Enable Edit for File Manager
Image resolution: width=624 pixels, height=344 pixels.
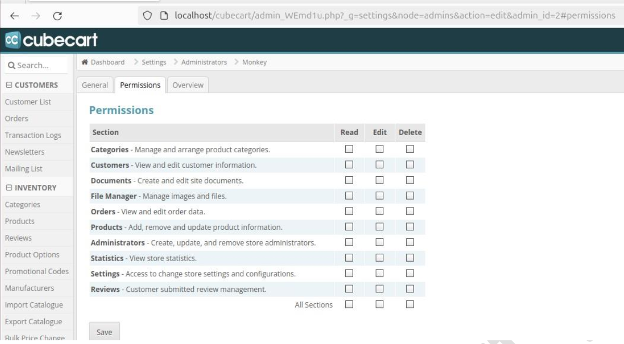380,195
